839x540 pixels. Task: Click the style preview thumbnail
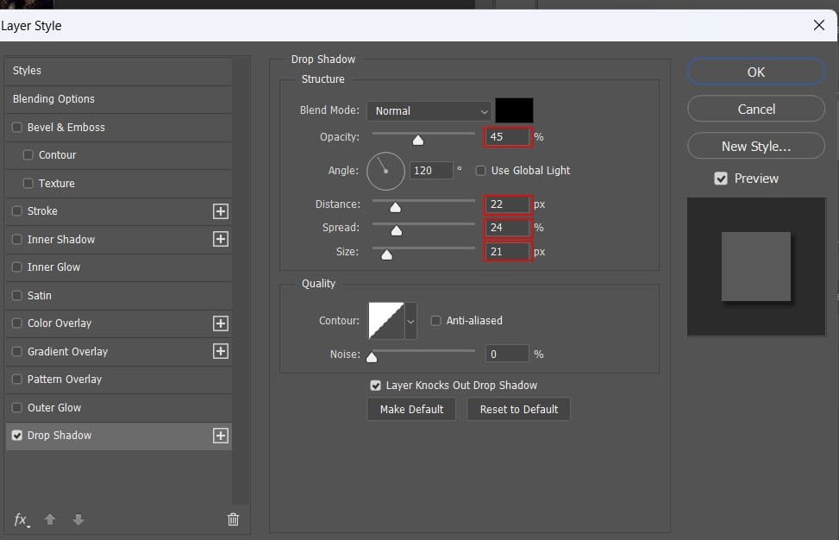point(756,267)
